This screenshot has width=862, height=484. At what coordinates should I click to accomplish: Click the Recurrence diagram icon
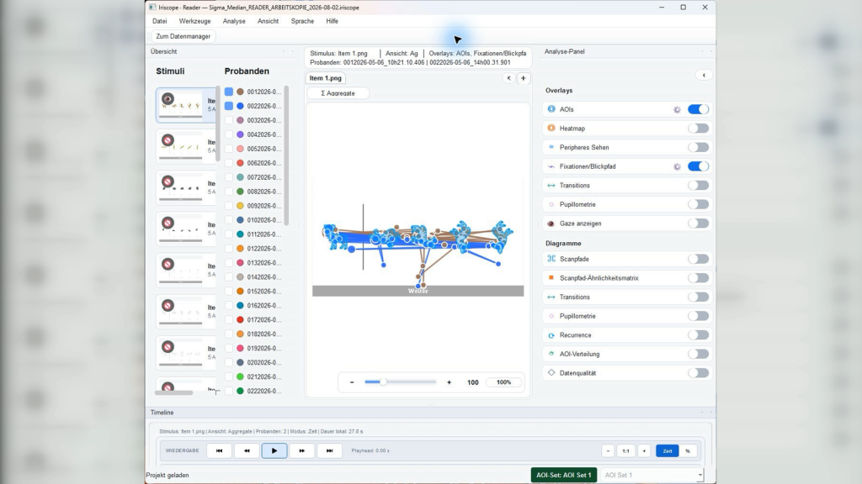tap(551, 335)
